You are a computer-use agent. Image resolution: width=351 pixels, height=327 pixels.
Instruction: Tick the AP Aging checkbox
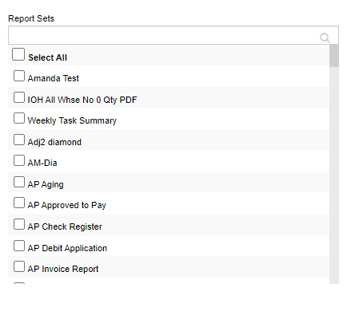[x=19, y=182]
